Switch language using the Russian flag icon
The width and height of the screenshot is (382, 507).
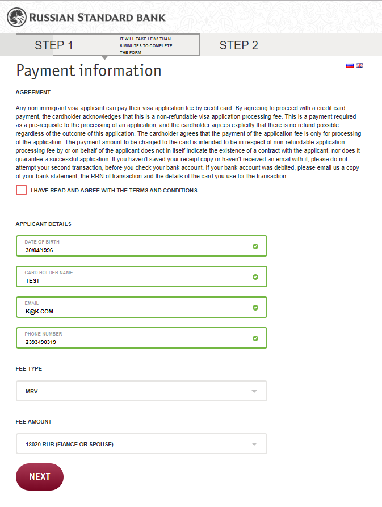pos(350,65)
